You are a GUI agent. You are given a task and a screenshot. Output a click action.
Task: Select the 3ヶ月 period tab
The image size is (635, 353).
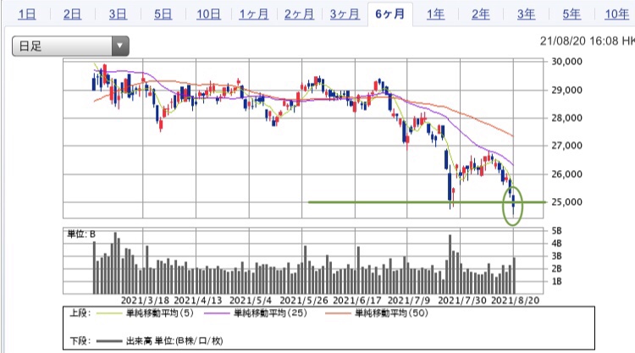pyautogui.click(x=345, y=14)
